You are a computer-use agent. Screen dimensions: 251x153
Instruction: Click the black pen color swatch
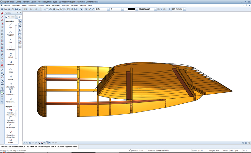pyautogui.click(x=131, y=9)
